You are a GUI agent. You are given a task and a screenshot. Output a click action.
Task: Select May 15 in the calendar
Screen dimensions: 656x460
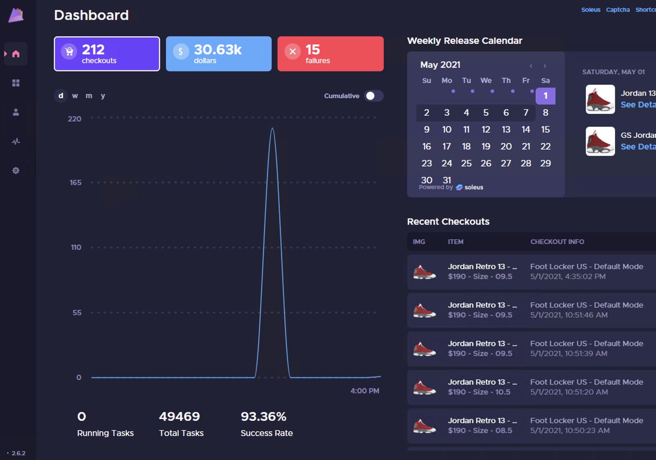click(x=546, y=129)
